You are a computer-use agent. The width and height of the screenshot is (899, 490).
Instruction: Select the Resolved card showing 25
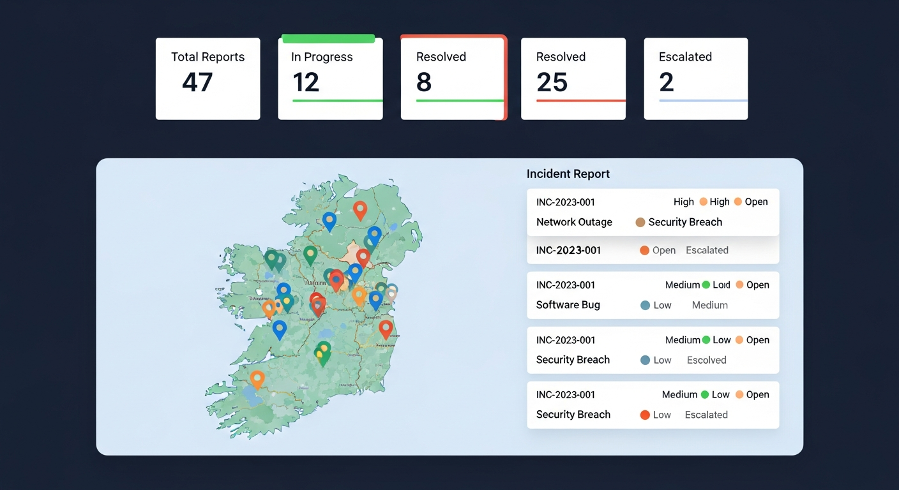point(573,78)
